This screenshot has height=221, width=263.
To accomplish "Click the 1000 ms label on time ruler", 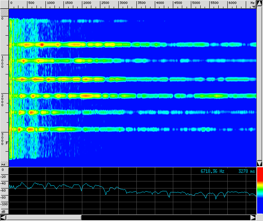I will pyautogui.click(x=2, y=62).
